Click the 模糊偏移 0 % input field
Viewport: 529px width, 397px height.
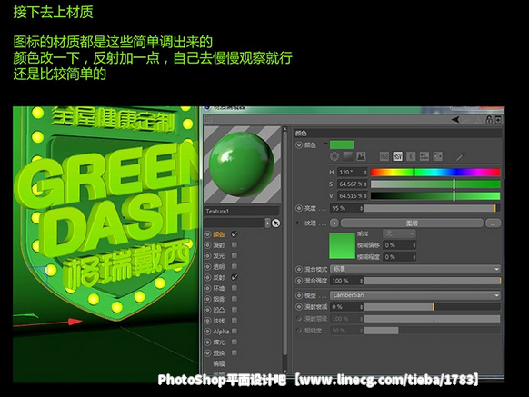point(400,245)
